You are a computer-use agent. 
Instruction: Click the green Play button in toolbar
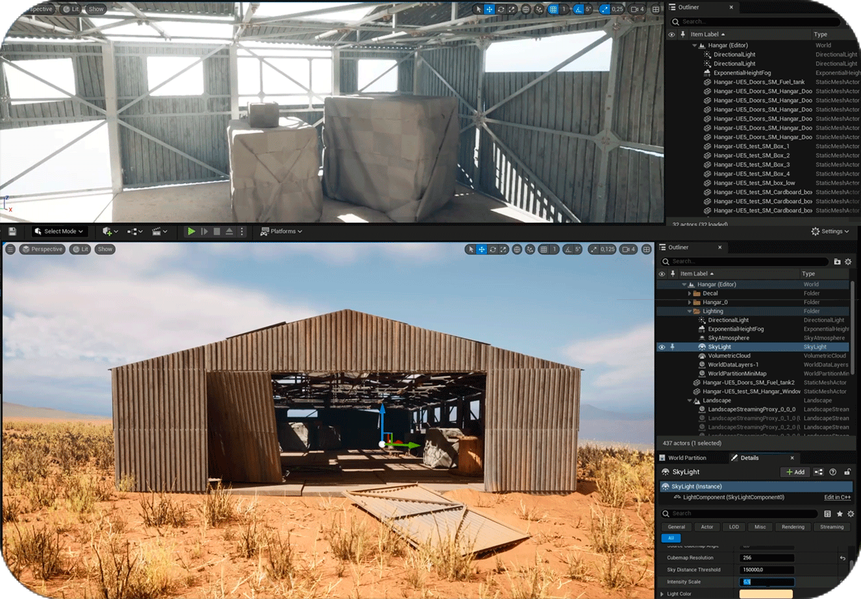[x=191, y=231]
